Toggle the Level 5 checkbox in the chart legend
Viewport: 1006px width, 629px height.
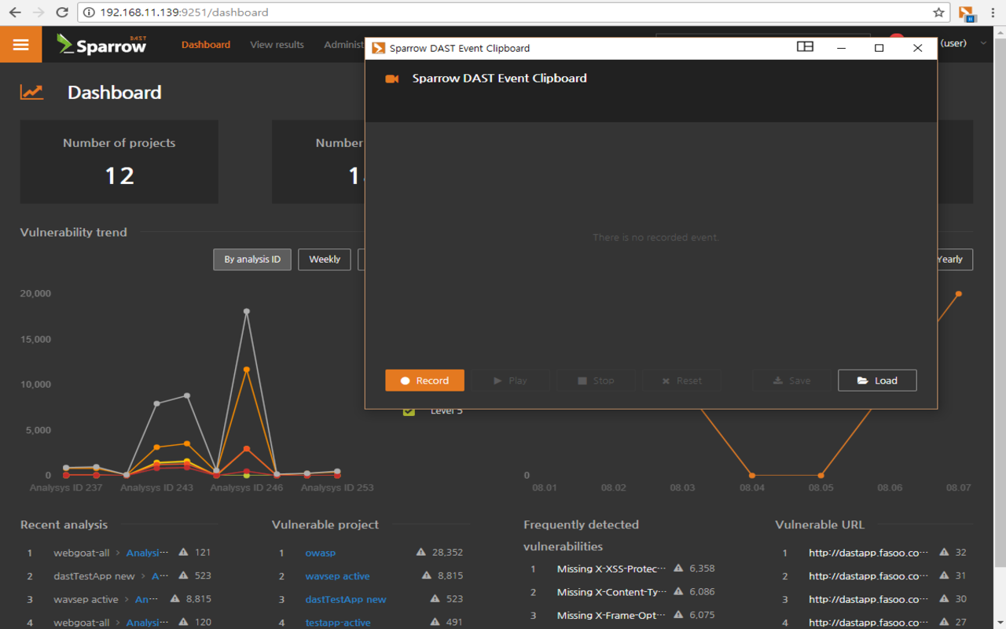pyautogui.click(x=409, y=411)
